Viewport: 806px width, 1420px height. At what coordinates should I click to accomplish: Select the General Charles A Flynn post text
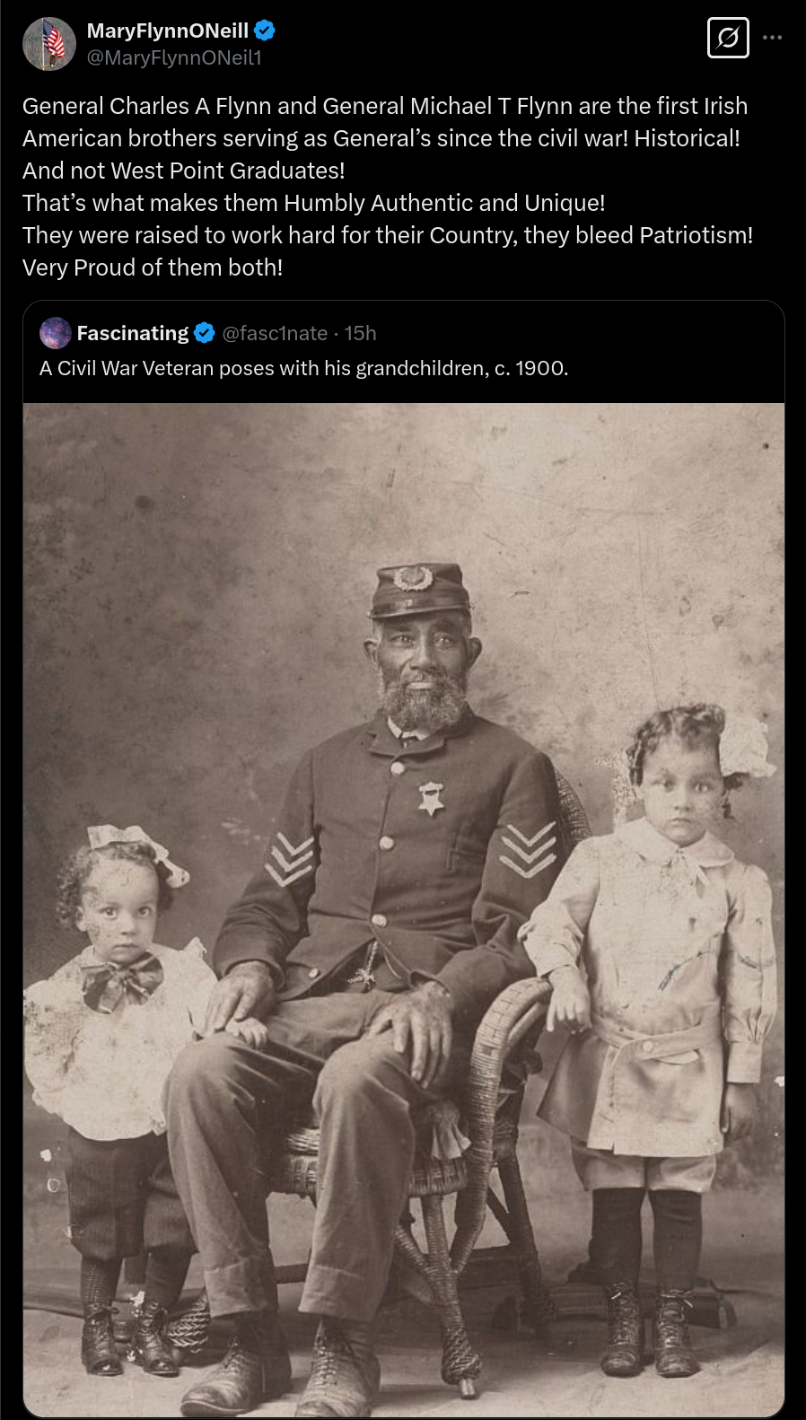tap(388, 187)
